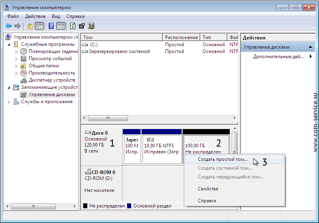Click the drive icon for System Reserved volume
Viewport: 319px width, 223px height.
click(x=85, y=51)
